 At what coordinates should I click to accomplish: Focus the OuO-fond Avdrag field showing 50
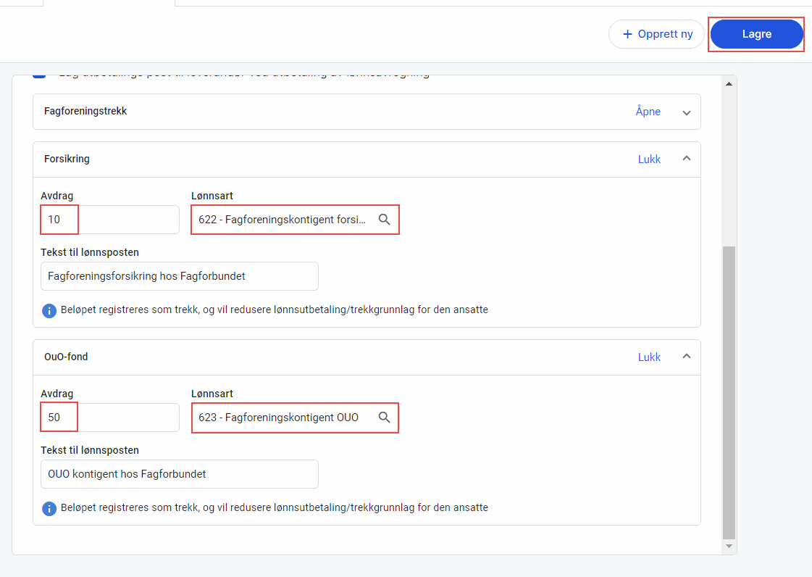pos(109,418)
